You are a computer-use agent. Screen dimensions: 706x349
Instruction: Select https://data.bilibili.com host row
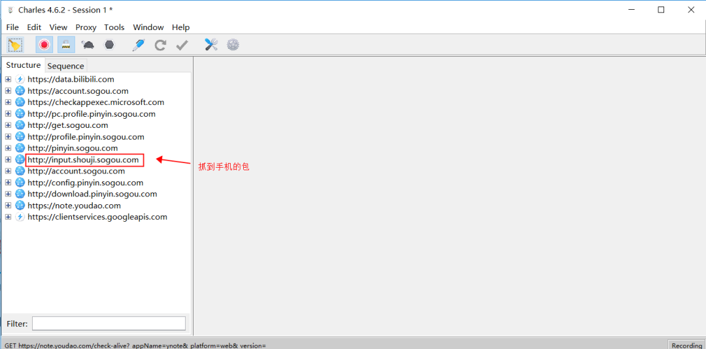click(x=71, y=80)
